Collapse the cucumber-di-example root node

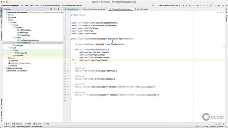pyautogui.click(x=4, y=12)
